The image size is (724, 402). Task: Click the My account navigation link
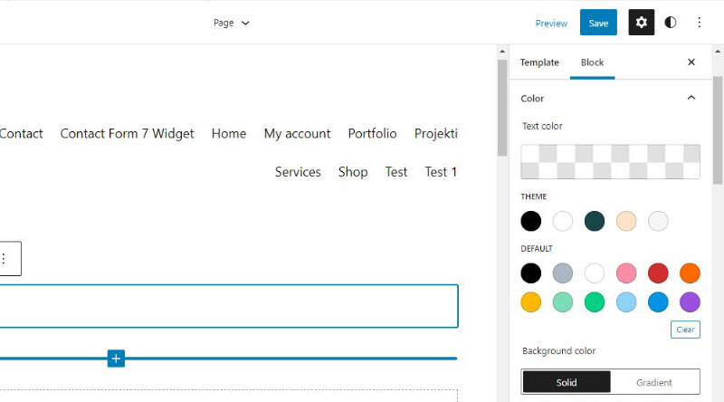pyautogui.click(x=298, y=133)
